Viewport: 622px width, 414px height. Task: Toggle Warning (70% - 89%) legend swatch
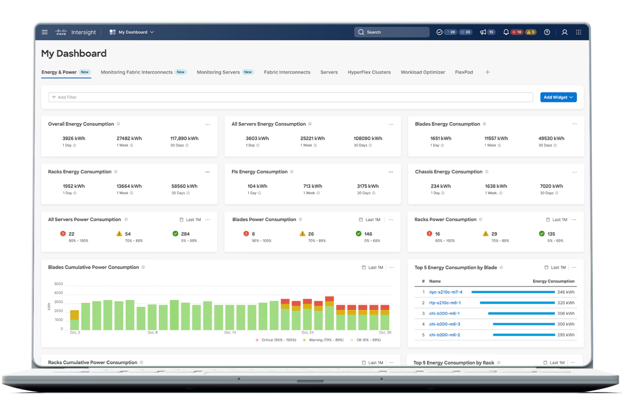[x=304, y=340]
